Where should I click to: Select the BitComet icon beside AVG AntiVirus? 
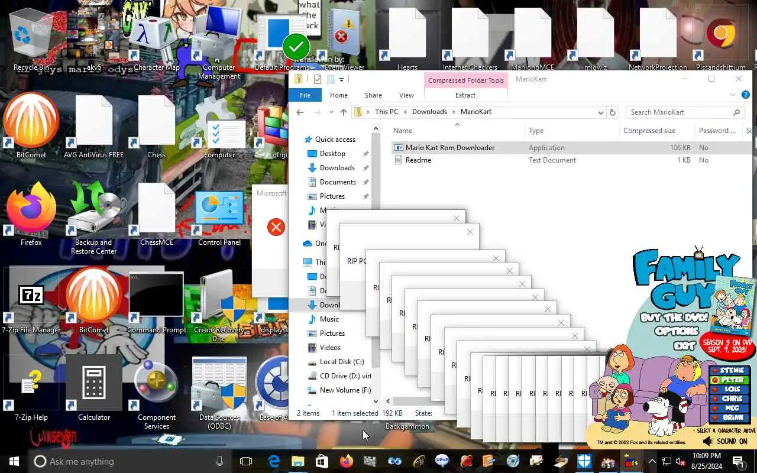click(31, 124)
